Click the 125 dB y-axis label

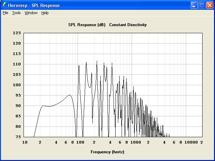(x=17, y=33)
